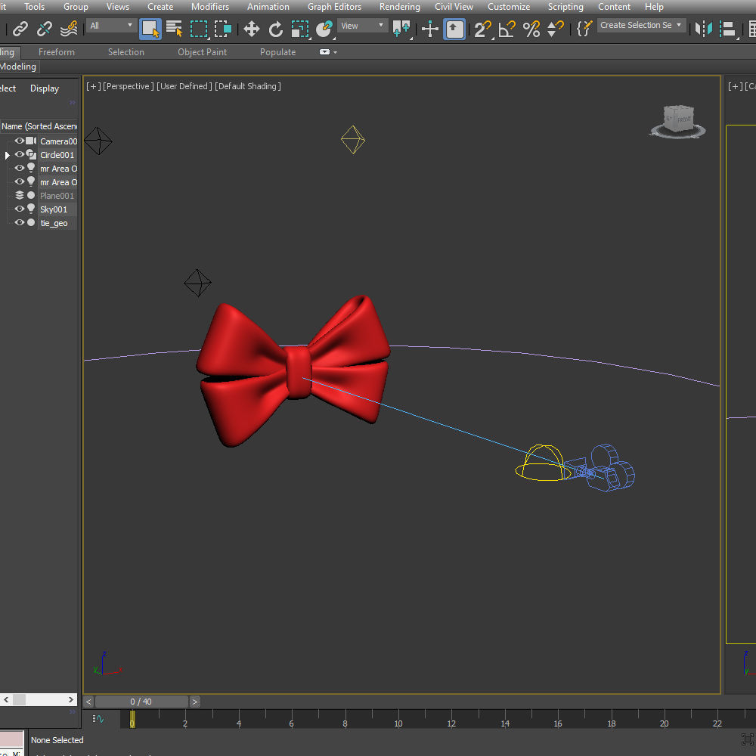
Task: Click the Select and Place tool
Action: coord(324,29)
